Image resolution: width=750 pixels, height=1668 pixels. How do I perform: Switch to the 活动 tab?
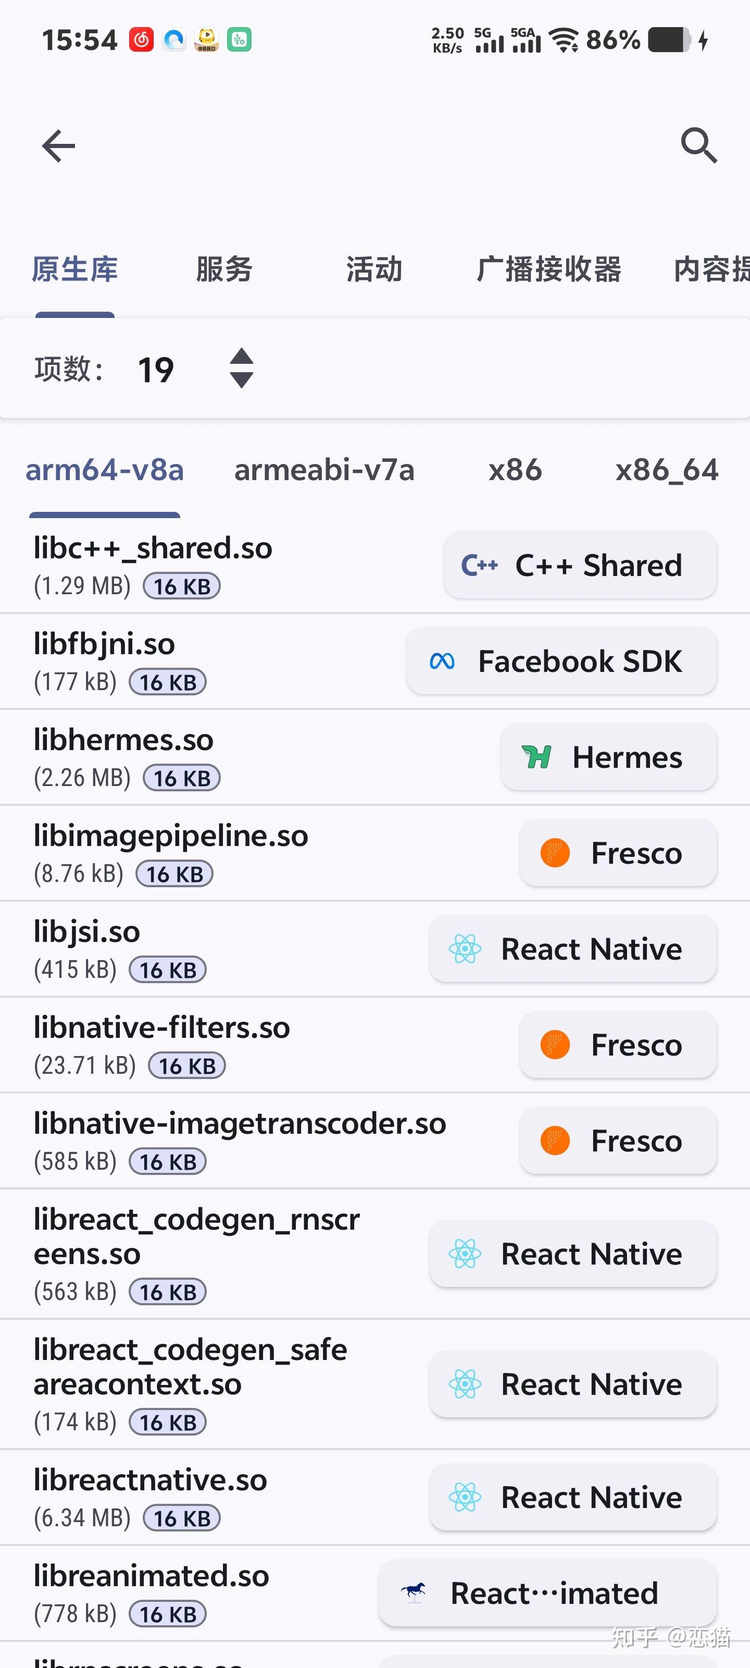[x=374, y=269]
